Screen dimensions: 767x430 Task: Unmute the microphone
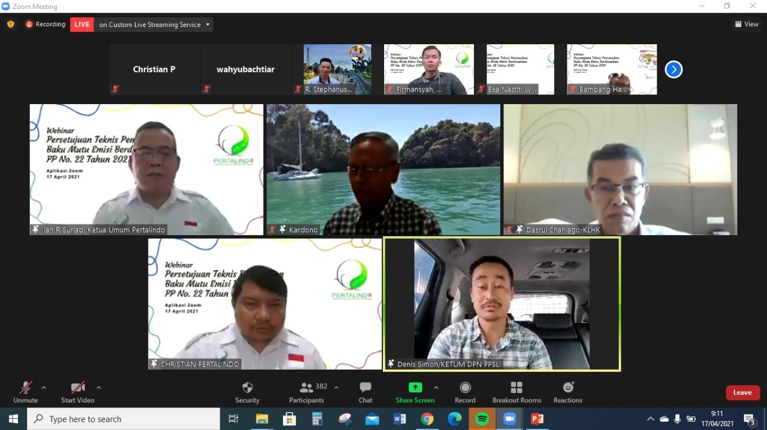click(x=25, y=392)
